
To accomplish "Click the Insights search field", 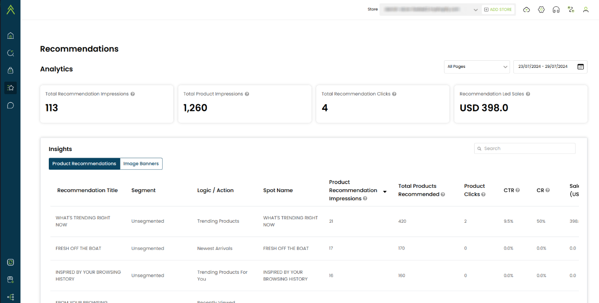I will (x=524, y=149).
